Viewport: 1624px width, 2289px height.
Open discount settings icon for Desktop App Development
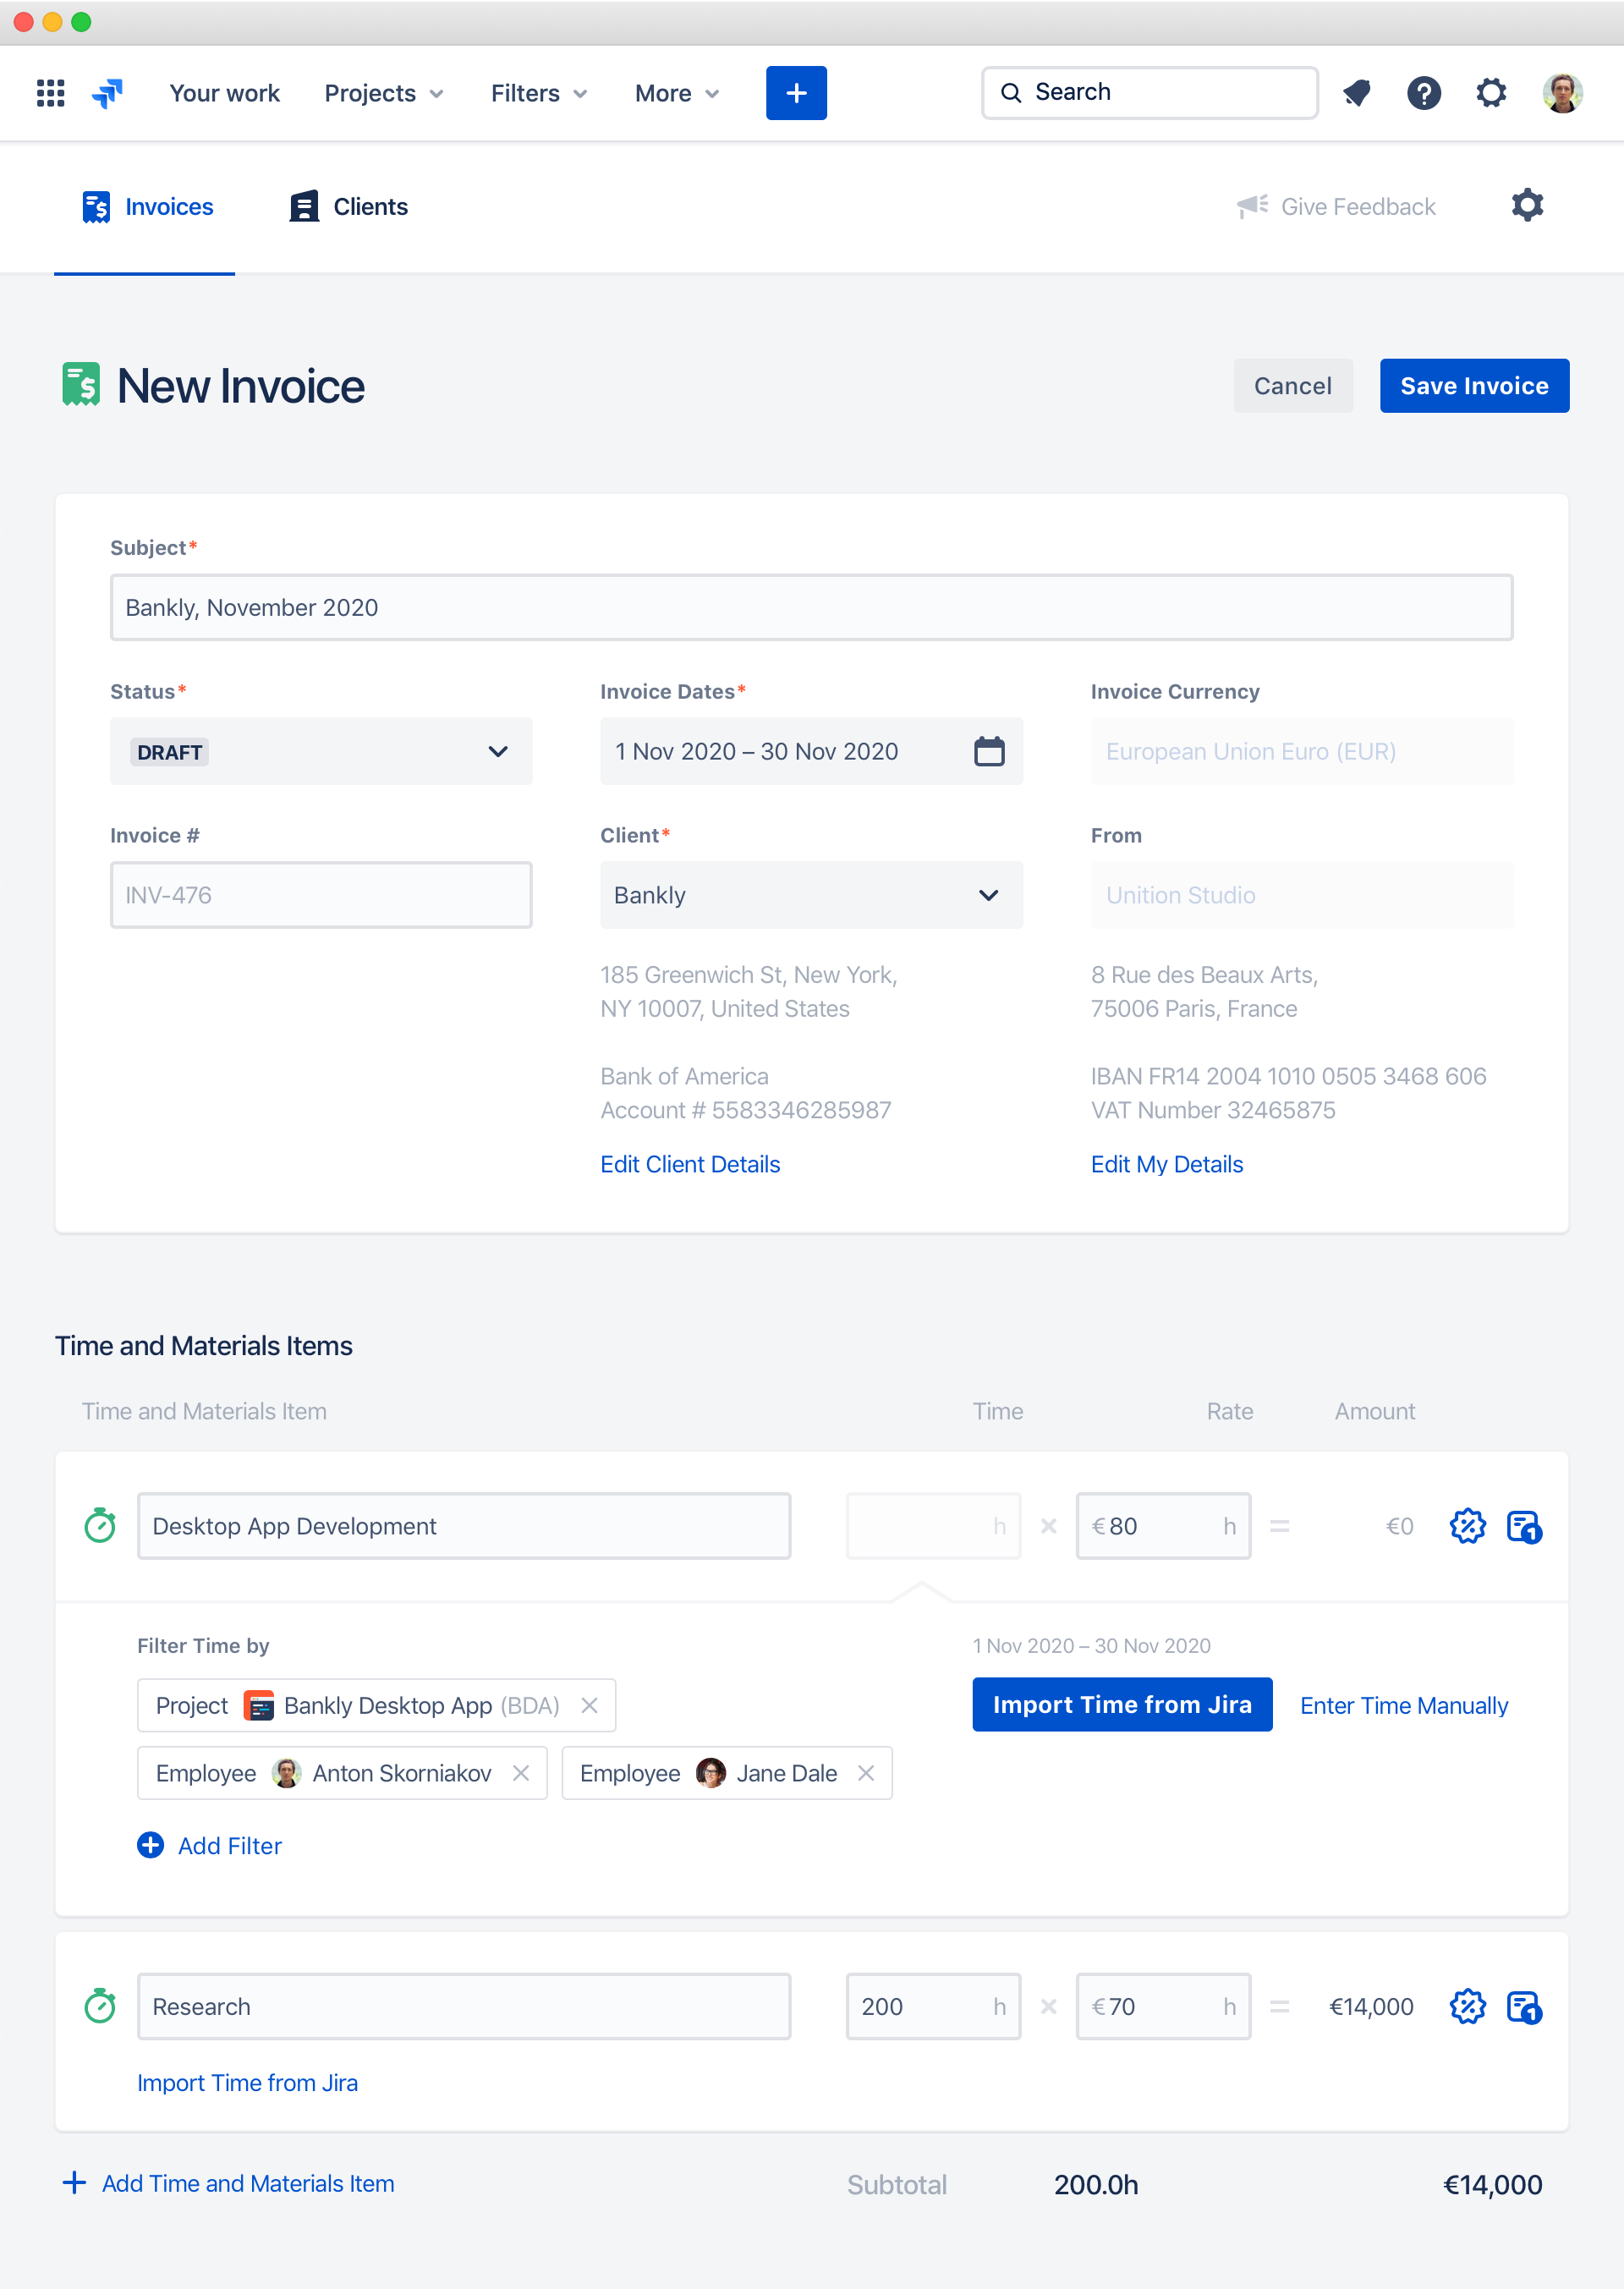click(x=1467, y=1526)
